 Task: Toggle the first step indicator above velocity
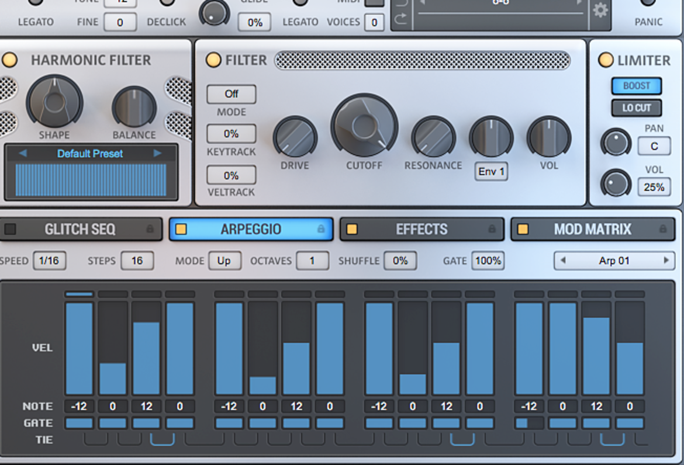(x=79, y=294)
